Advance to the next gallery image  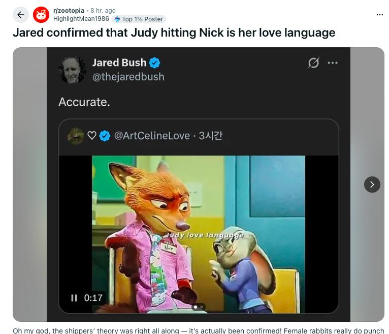[x=372, y=185]
